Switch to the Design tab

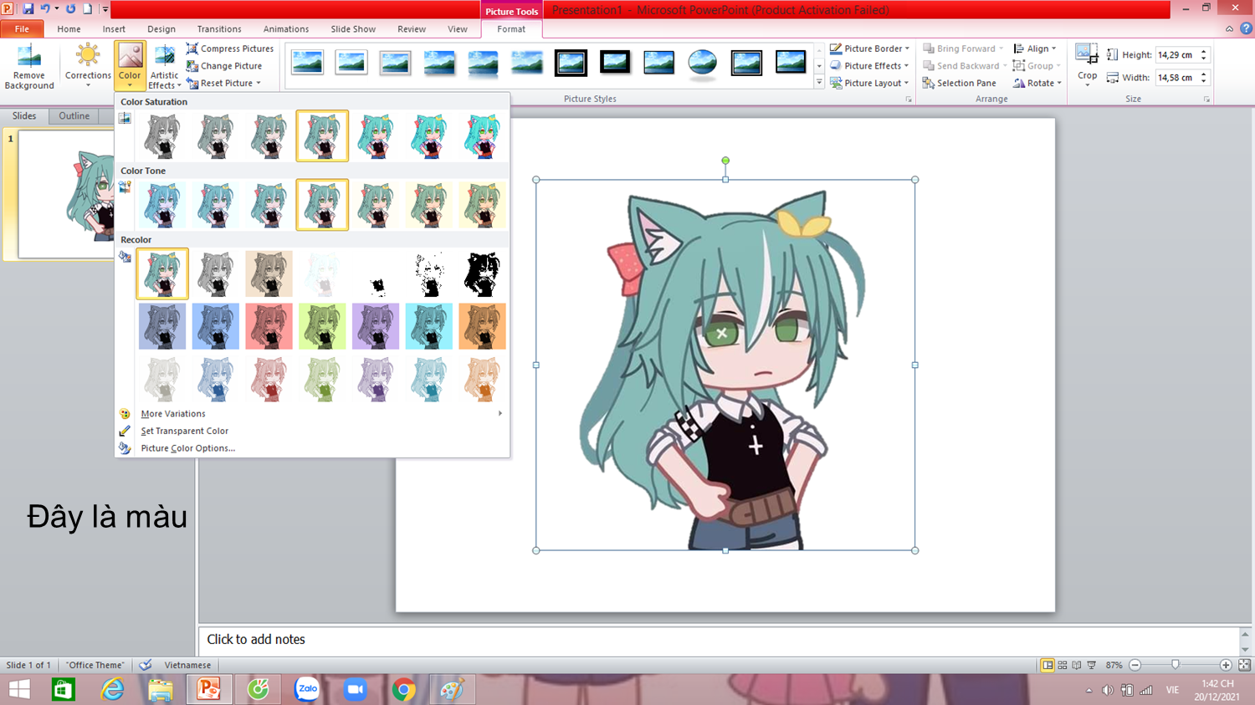click(161, 28)
